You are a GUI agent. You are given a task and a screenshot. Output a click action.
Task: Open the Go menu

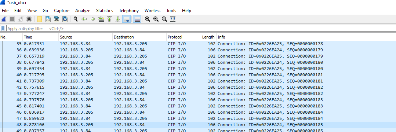point(45,11)
